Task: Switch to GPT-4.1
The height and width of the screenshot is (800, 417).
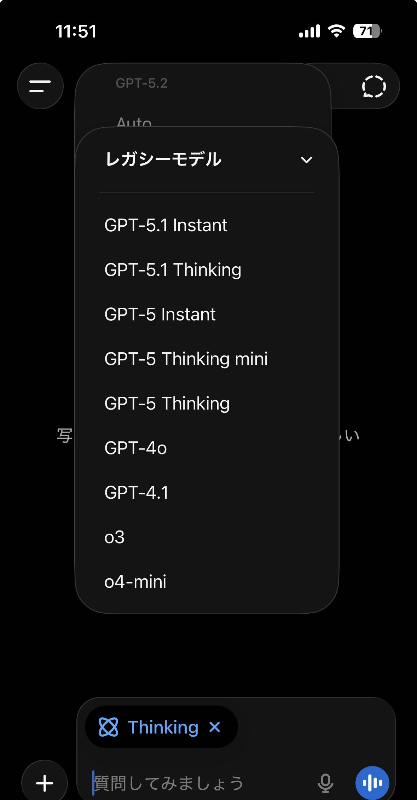Action: (x=137, y=493)
